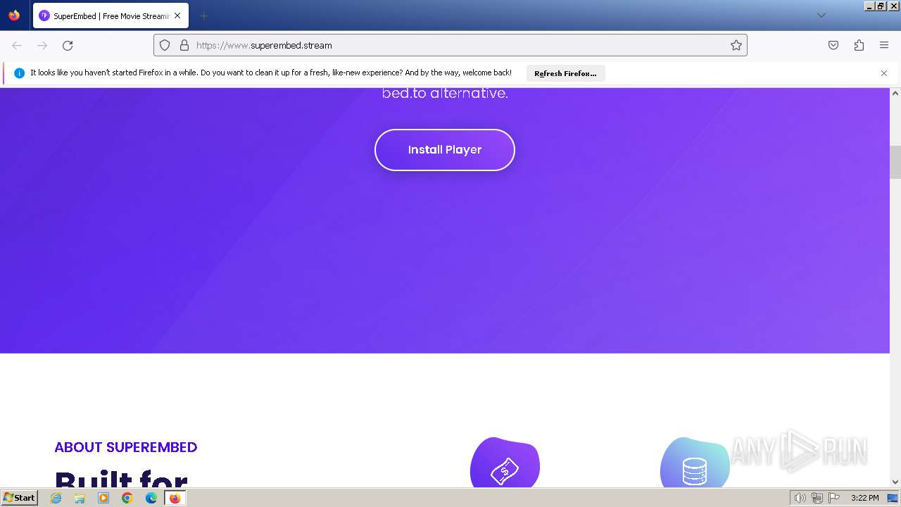Click the vertical scrollbar thumb
This screenshot has width=901, height=507.
[x=895, y=162]
